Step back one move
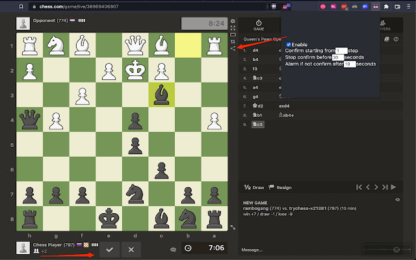Image resolution: width=416 pixels, height=260 pixels. click(368, 187)
